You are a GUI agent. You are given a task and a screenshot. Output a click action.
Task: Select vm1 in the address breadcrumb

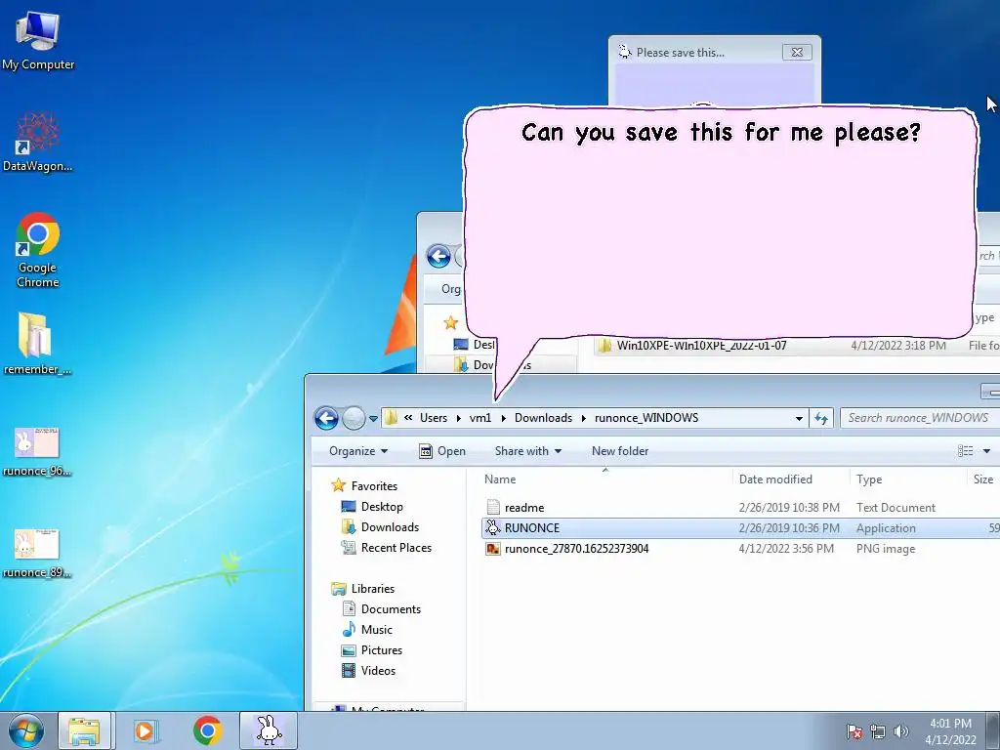480,418
